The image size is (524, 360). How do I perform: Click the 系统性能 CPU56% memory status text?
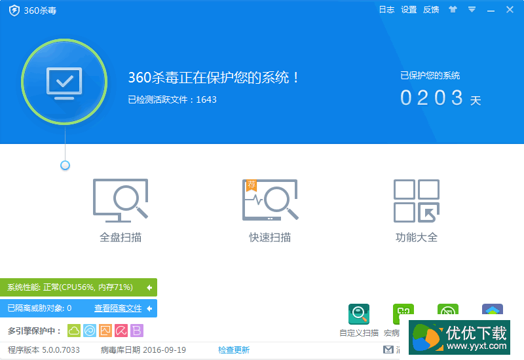(x=70, y=287)
